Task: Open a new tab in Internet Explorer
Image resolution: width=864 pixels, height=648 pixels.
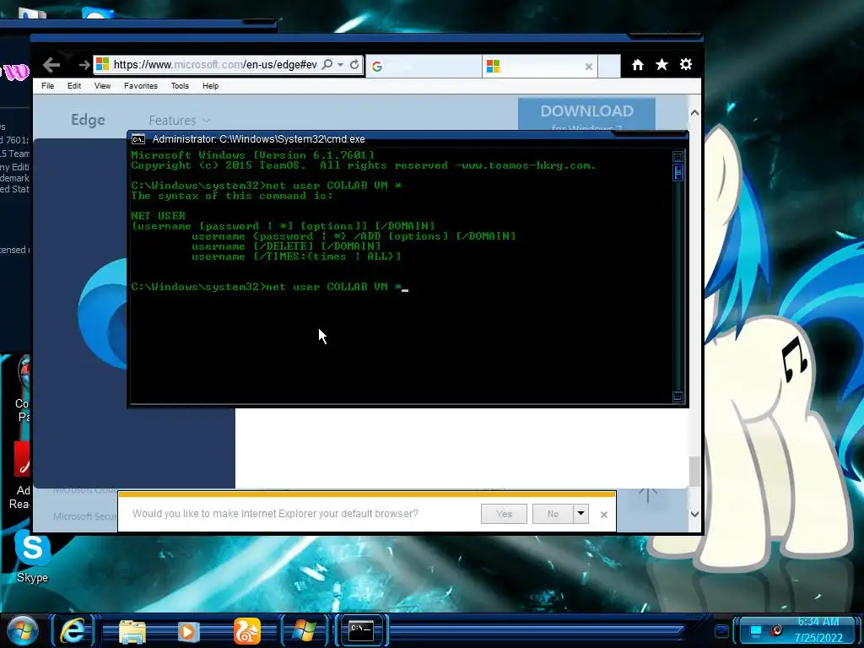Action: point(609,66)
